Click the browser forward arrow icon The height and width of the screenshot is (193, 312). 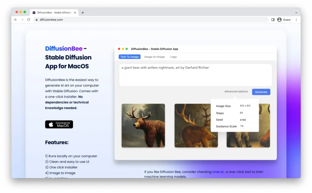point(22,20)
